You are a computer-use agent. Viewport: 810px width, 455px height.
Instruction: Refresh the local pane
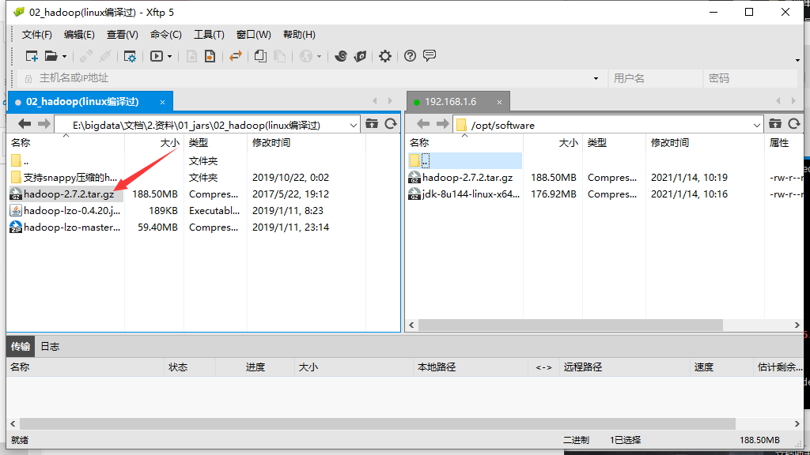click(x=391, y=123)
